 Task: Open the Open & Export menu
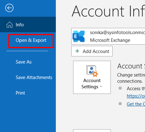[31, 40]
